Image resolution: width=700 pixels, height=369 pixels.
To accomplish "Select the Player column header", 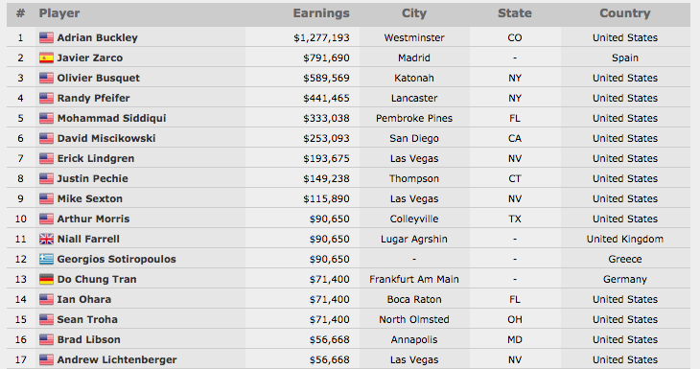I will point(59,13).
